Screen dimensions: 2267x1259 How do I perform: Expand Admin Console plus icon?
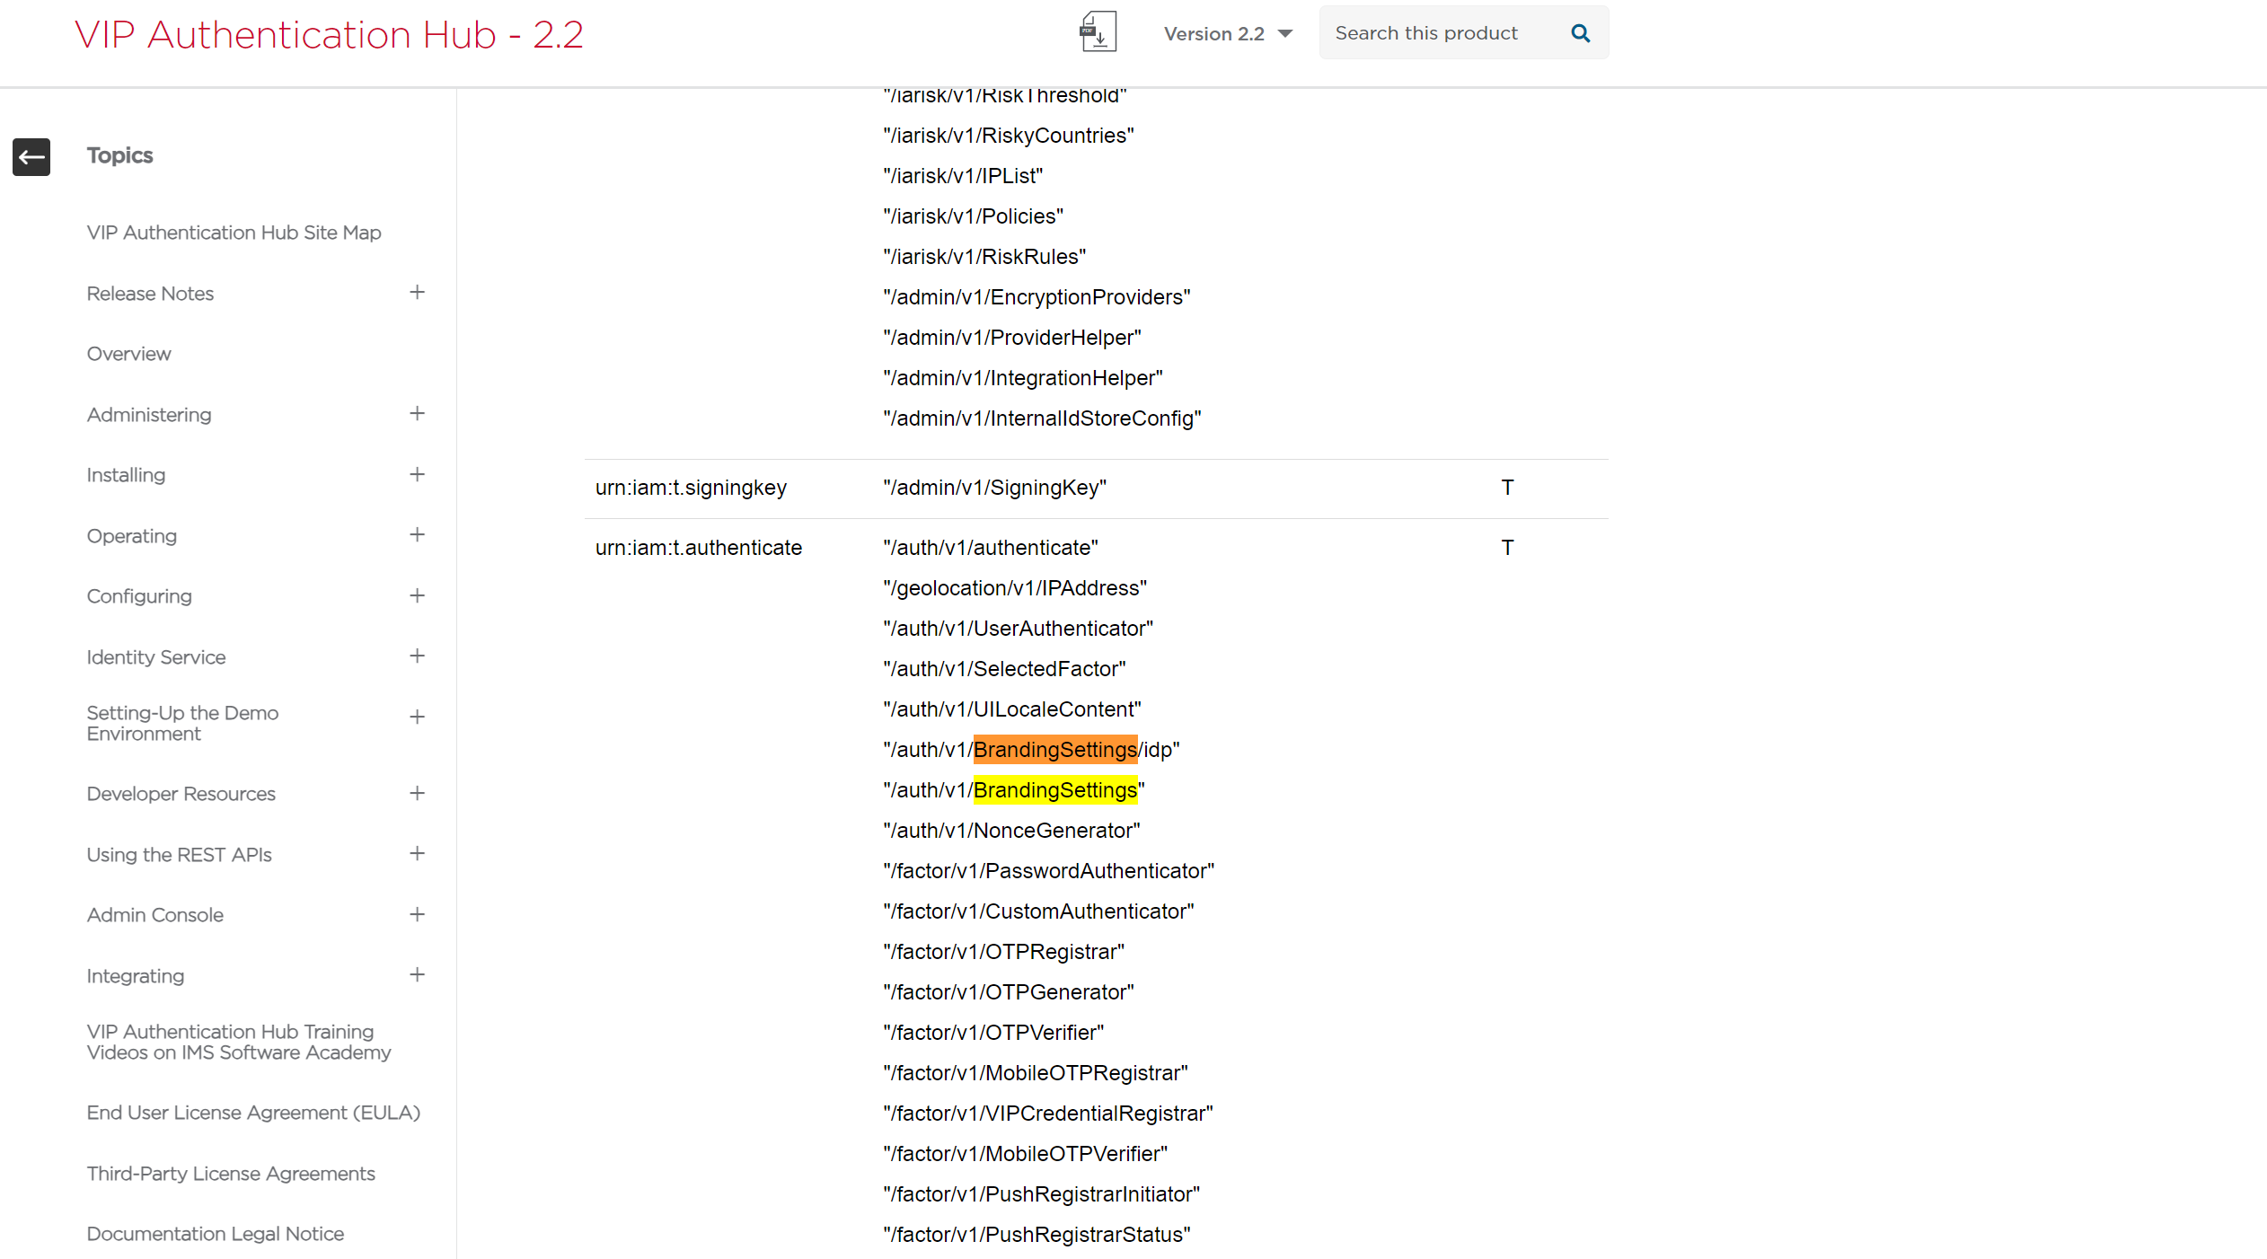(417, 915)
